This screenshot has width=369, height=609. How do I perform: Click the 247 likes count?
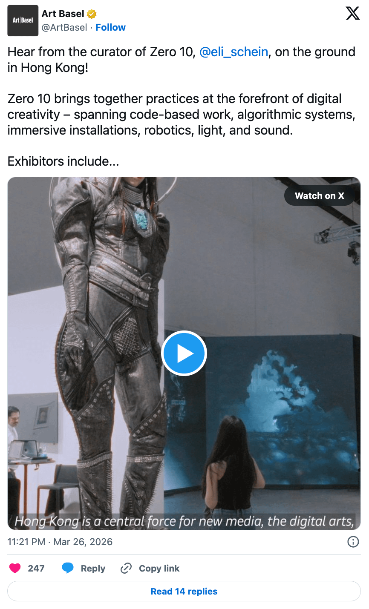tap(36, 569)
